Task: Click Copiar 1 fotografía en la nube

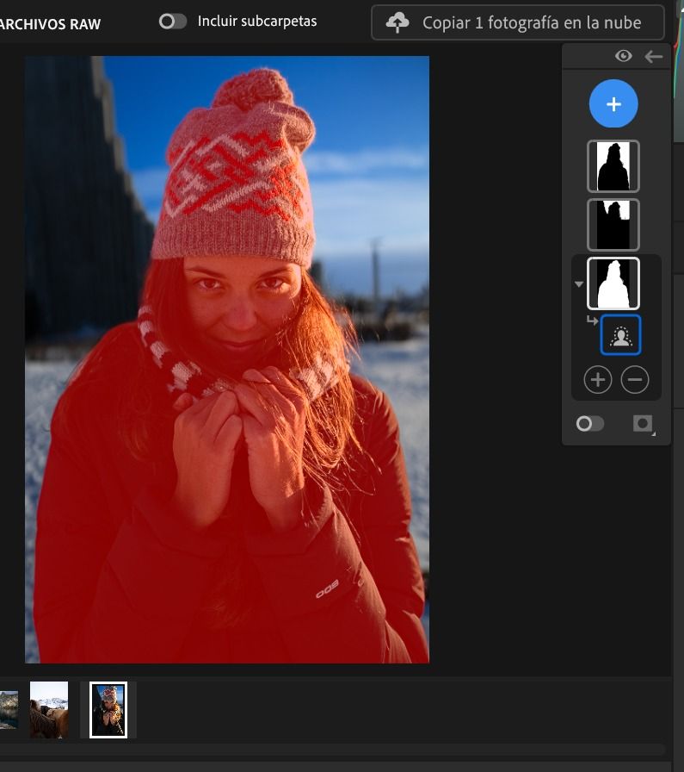Action: [531, 23]
